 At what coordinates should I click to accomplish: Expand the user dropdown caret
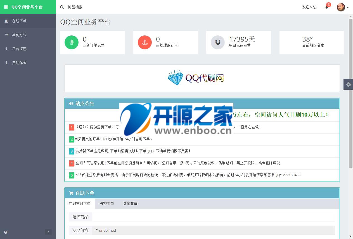click(348, 8)
